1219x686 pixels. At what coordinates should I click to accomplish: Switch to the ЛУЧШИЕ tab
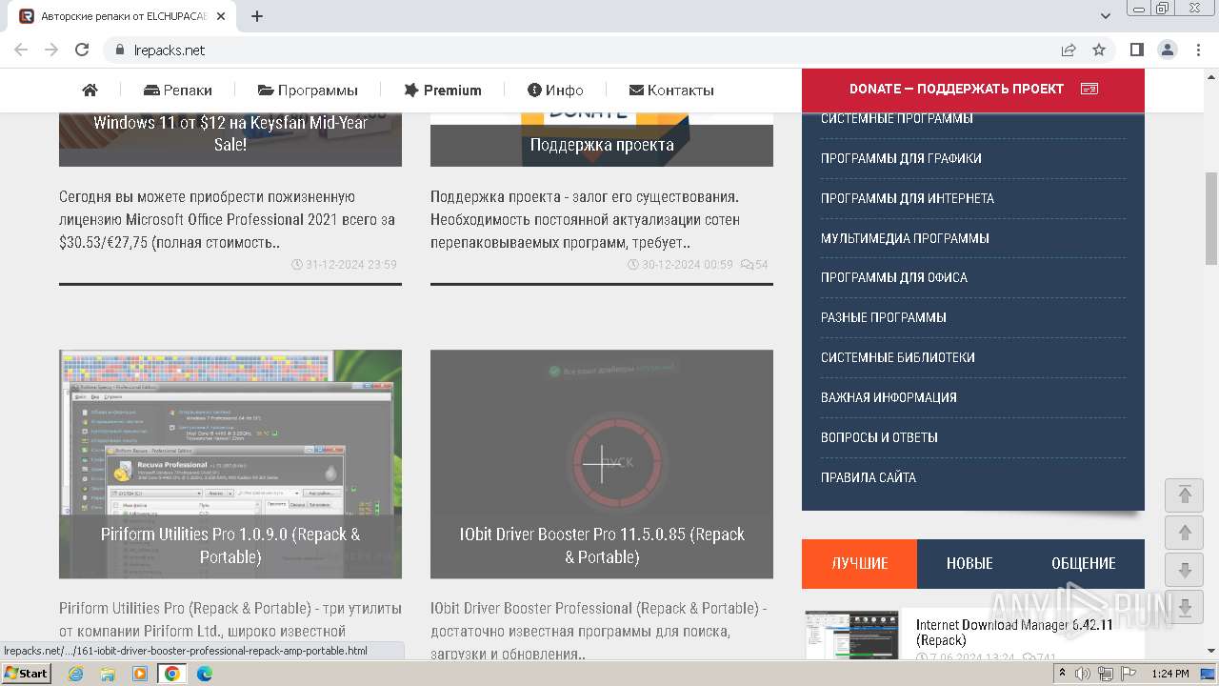[859, 563]
